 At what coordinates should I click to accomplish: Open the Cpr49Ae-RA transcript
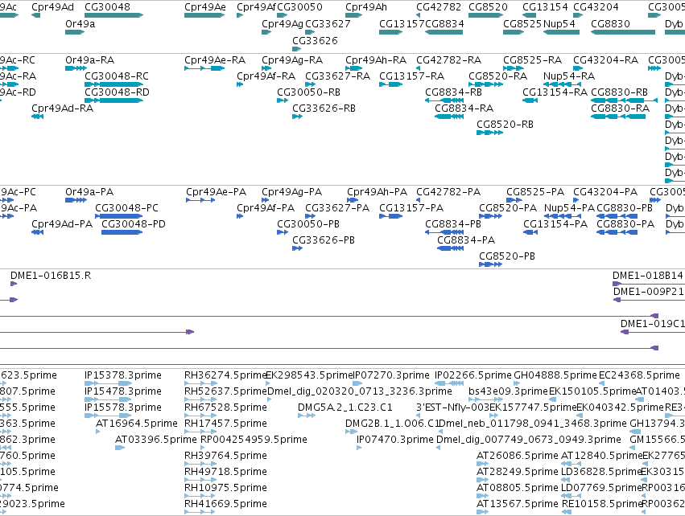pyautogui.click(x=215, y=59)
